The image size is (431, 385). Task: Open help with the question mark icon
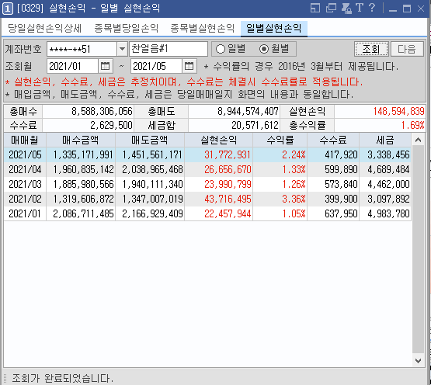[372, 8]
